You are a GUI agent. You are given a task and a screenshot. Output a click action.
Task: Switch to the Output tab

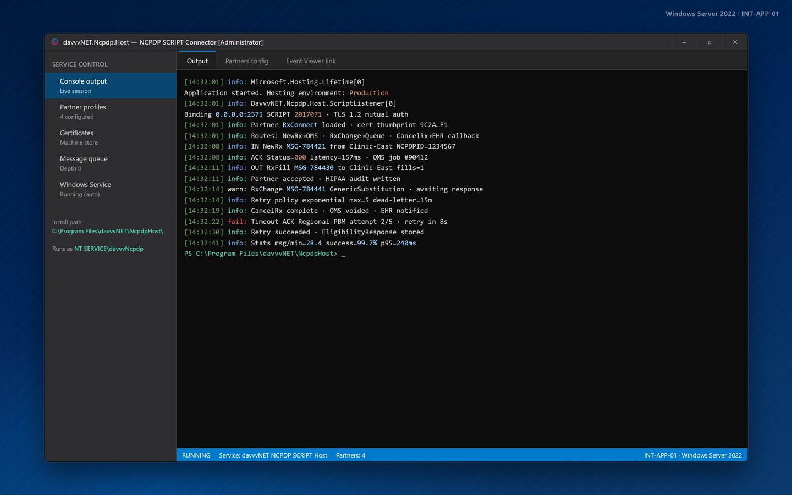pyautogui.click(x=197, y=61)
